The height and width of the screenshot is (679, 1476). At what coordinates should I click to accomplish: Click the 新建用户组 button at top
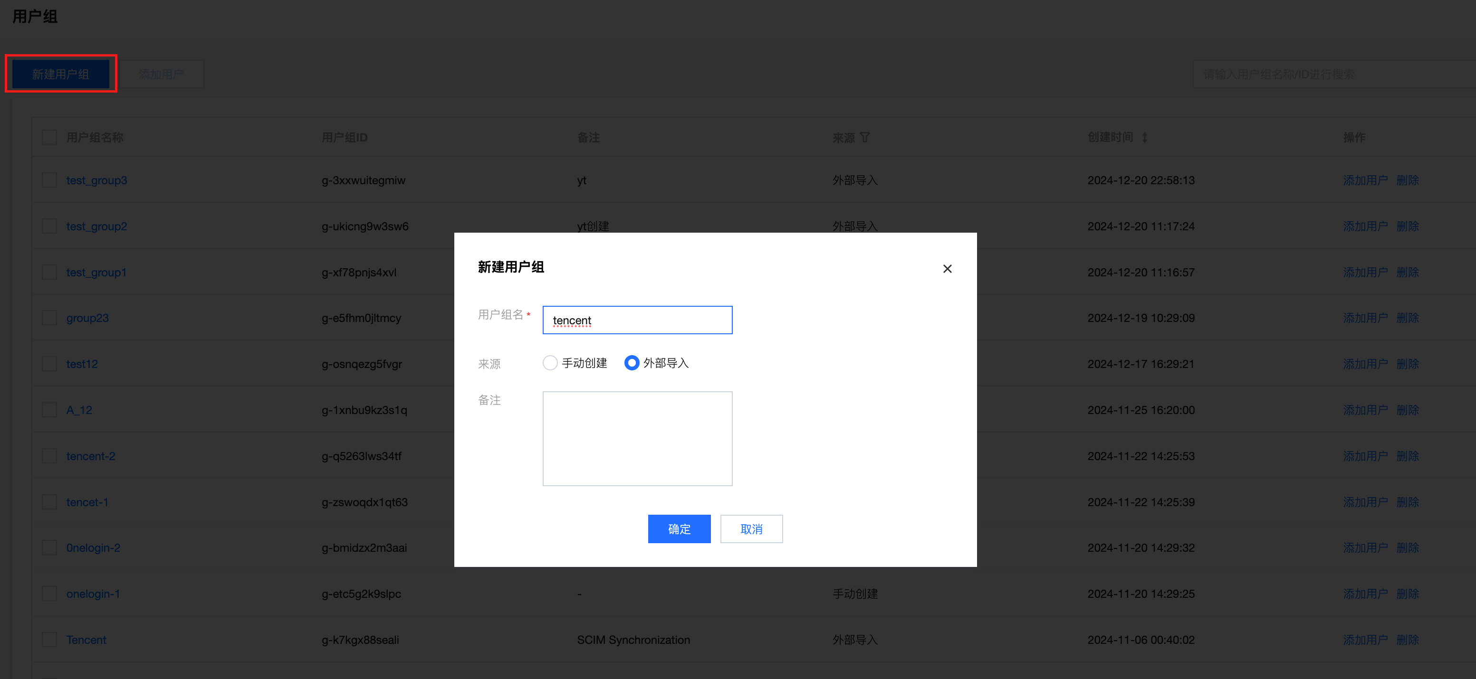click(x=61, y=74)
